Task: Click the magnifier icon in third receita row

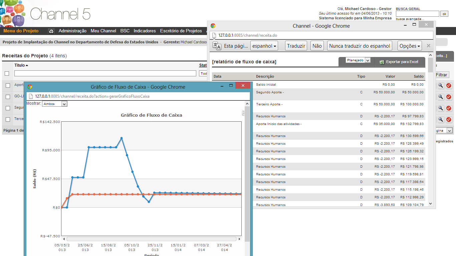Action: (441, 108)
